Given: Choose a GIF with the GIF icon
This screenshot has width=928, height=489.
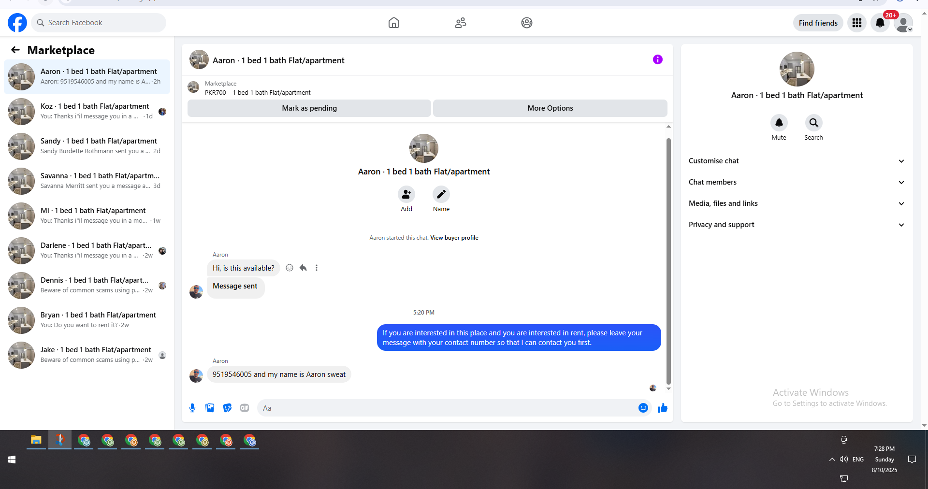Looking at the screenshot, I should coord(245,408).
